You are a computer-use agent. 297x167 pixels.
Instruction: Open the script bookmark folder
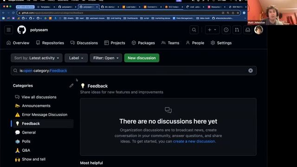145,18
